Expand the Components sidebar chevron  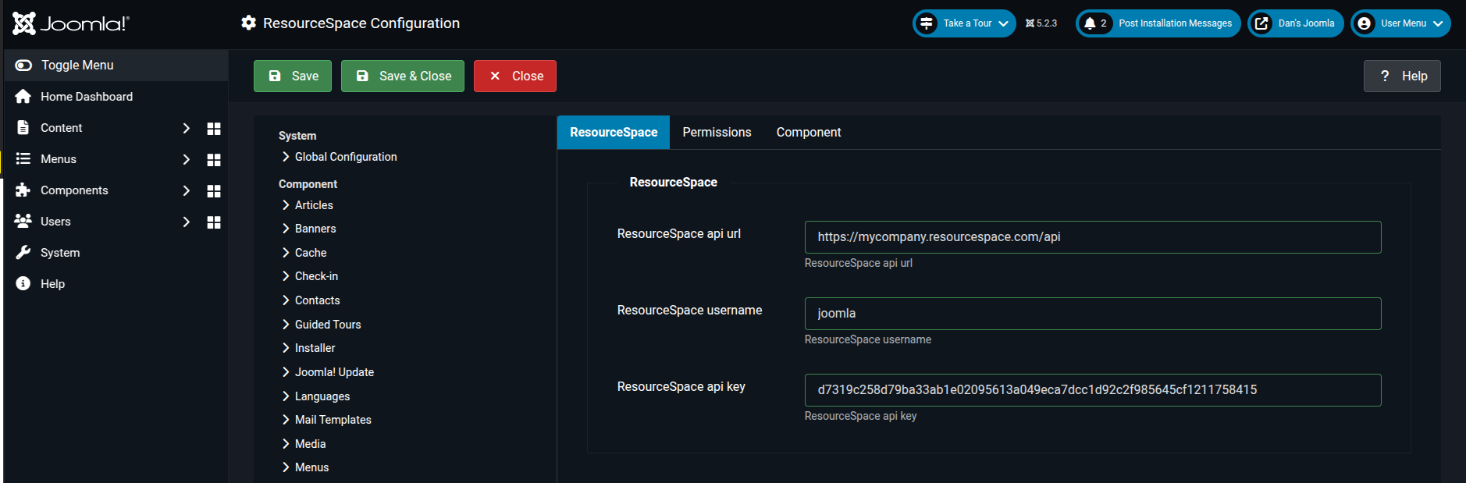coord(186,190)
